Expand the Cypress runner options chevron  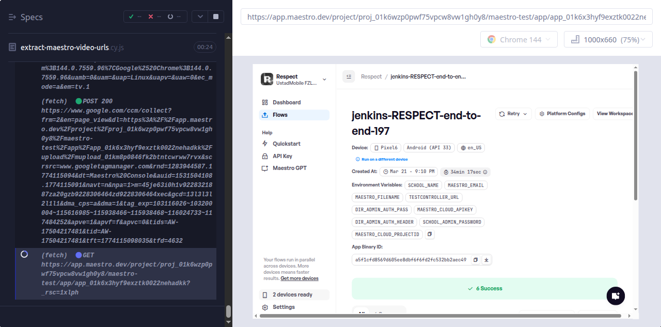coord(200,17)
